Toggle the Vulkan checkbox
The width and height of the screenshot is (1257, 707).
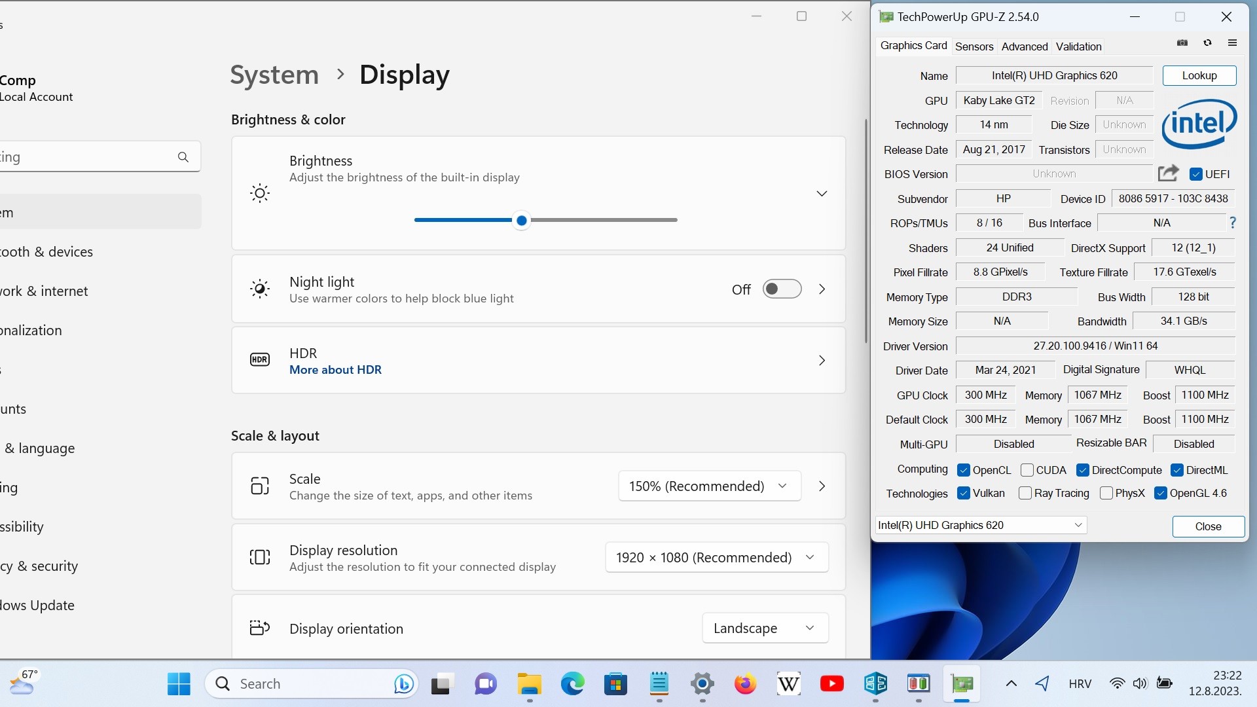coord(963,493)
